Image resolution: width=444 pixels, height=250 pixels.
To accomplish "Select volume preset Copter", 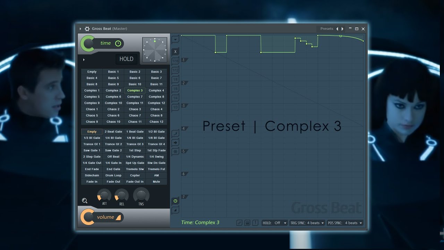I will click(135, 176).
